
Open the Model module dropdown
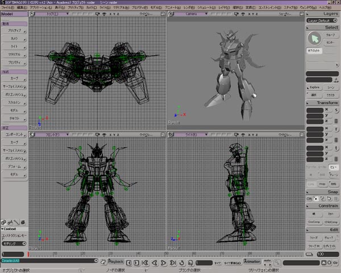(14, 14)
